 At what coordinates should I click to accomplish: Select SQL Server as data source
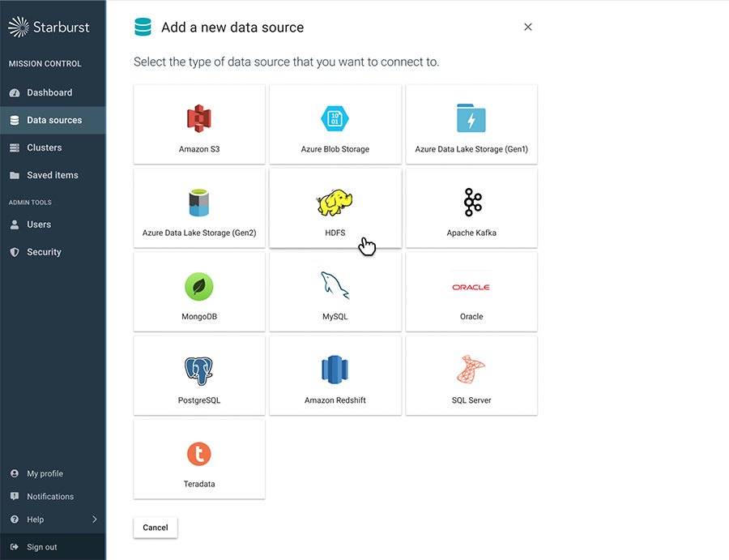coord(471,375)
